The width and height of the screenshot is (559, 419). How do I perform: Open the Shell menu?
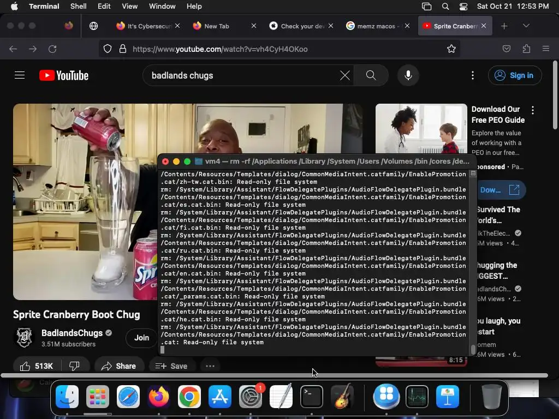79,6
